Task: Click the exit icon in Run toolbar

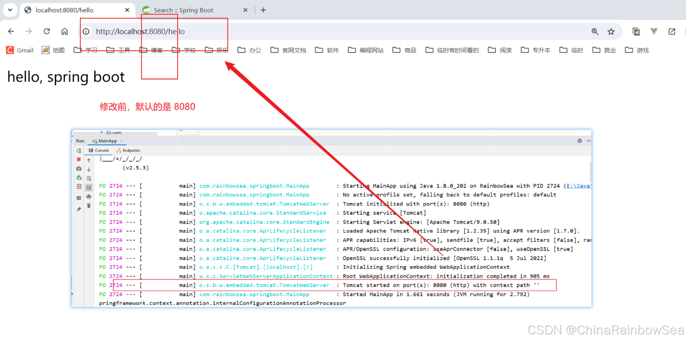Action: click(79, 187)
